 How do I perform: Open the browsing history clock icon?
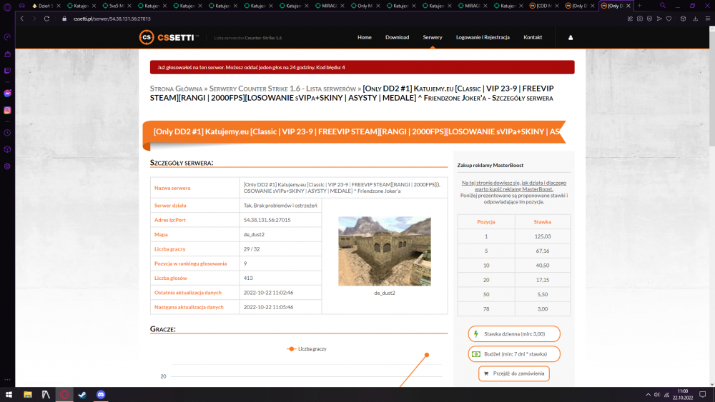[x=7, y=133]
